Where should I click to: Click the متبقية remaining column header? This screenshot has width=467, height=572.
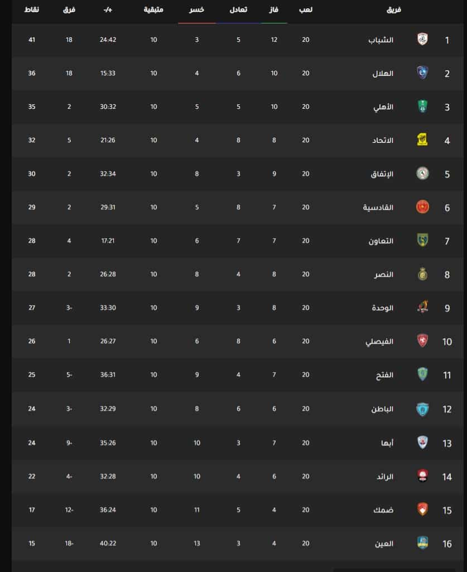[153, 10]
